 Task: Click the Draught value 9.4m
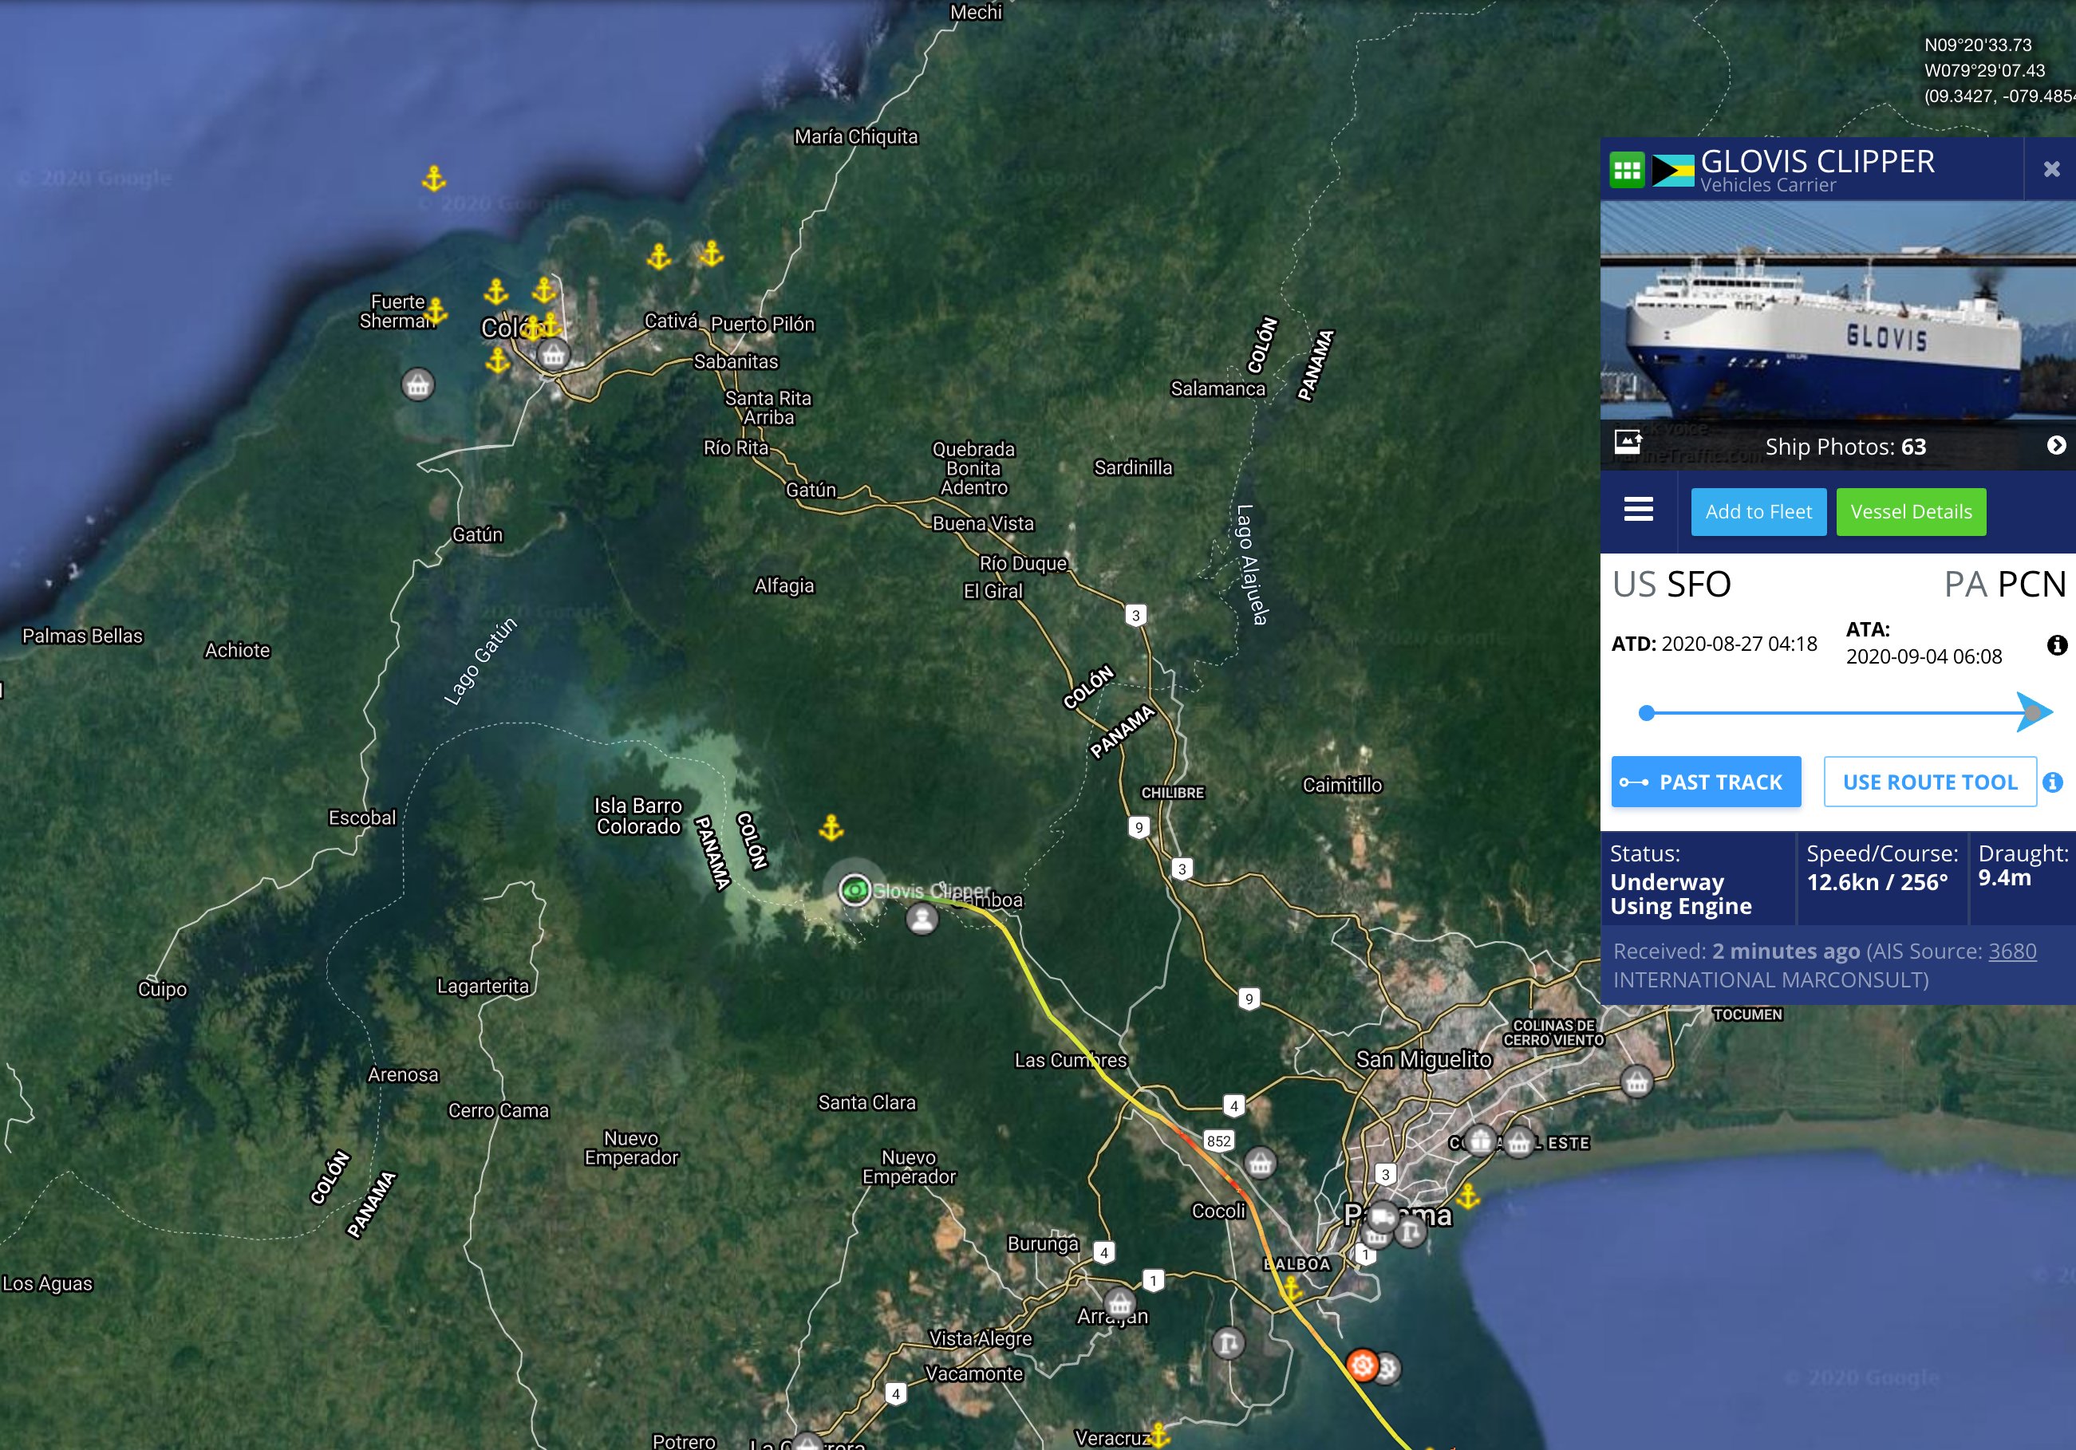[2004, 878]
